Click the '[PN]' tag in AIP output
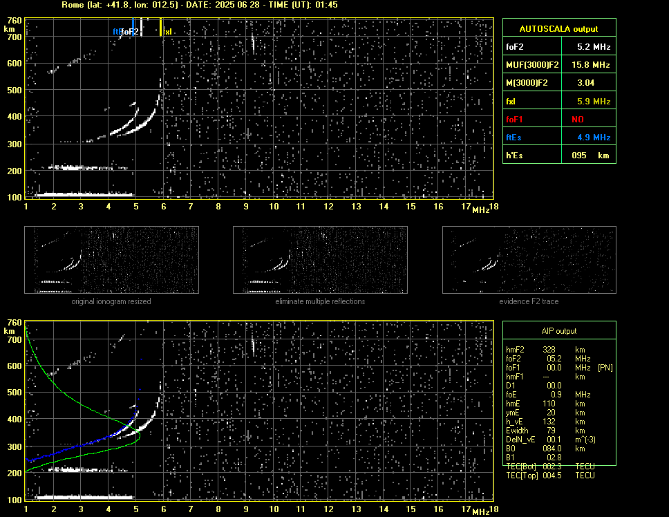 605,368
